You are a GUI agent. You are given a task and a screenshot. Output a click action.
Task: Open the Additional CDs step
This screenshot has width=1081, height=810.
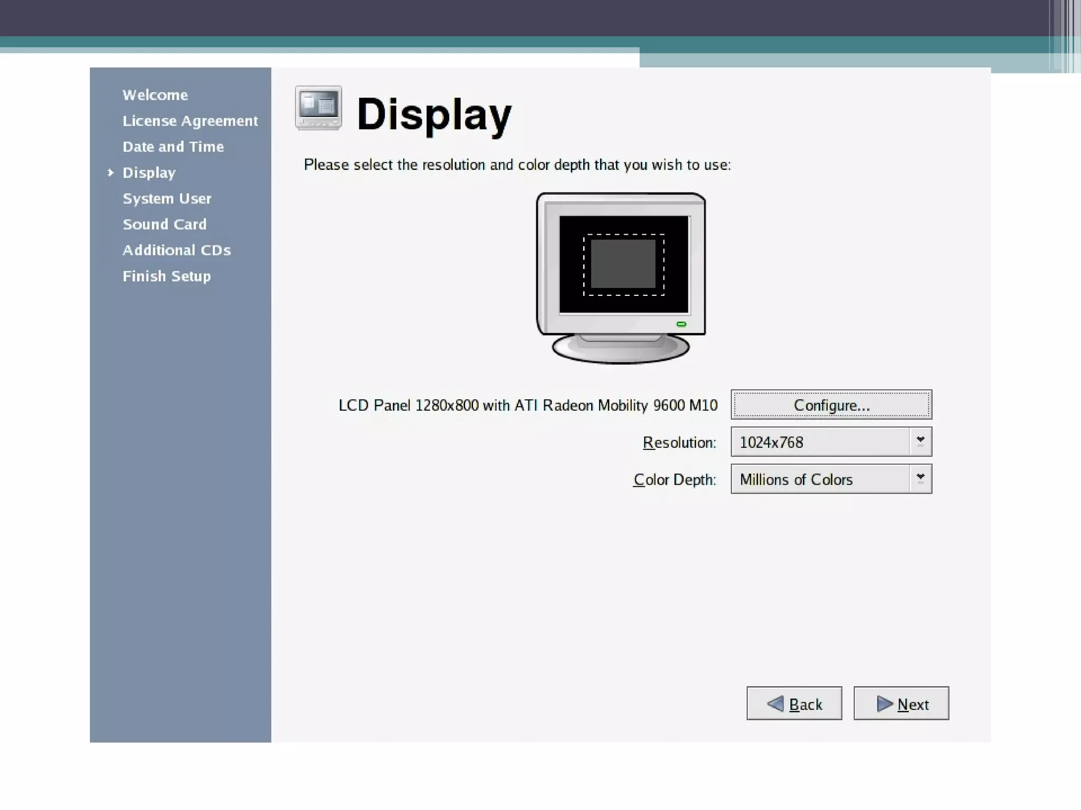[x=176, y=250]
